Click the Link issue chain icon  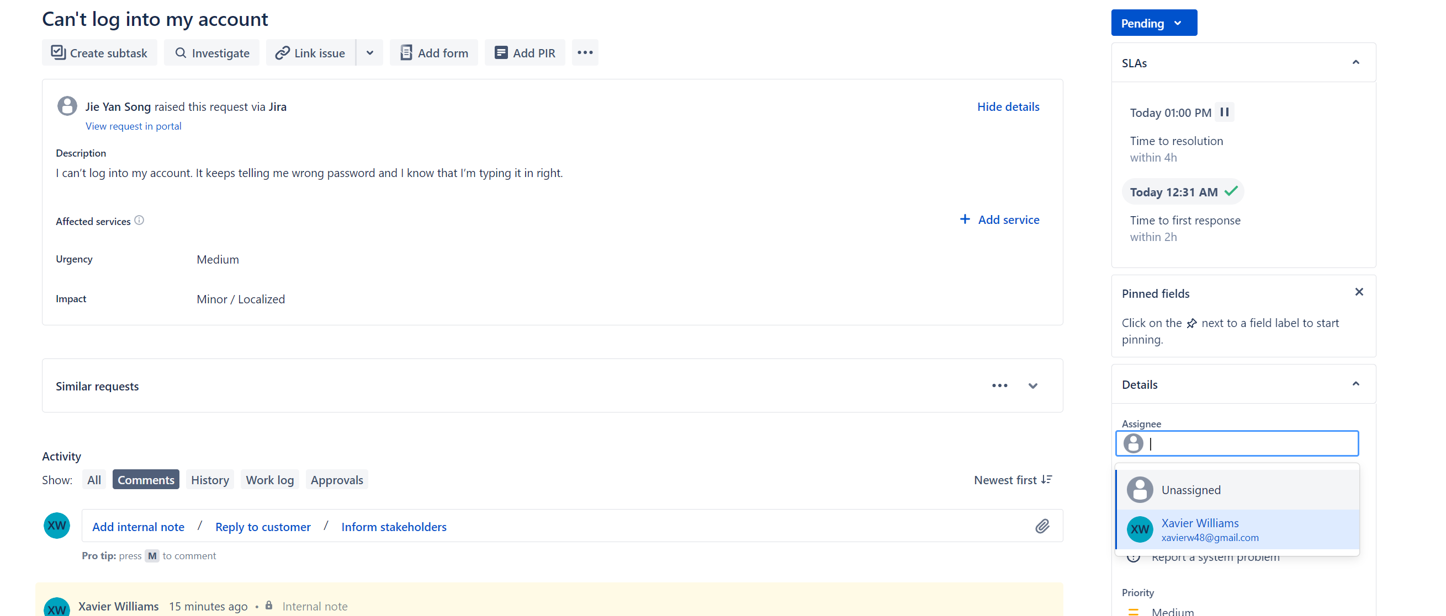282,53
